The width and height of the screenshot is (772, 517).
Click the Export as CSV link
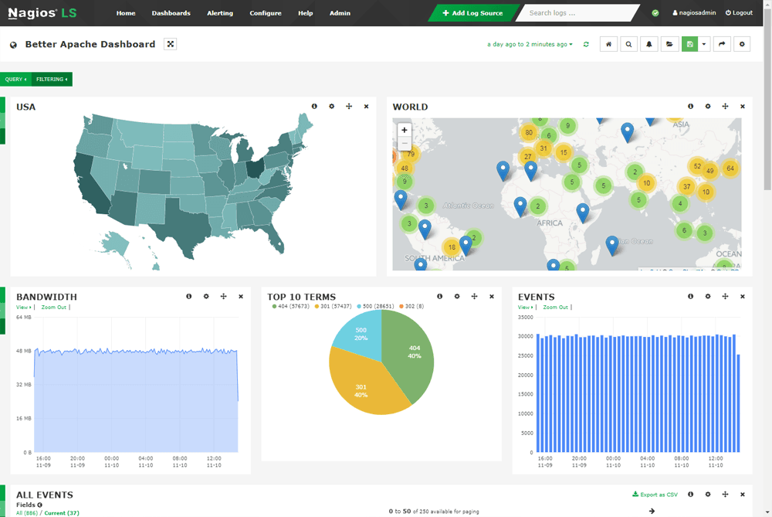pyautogui.click(x=655, y=494)
